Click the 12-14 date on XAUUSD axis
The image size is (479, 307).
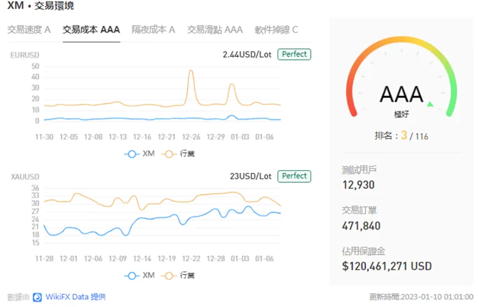(142, 258)
